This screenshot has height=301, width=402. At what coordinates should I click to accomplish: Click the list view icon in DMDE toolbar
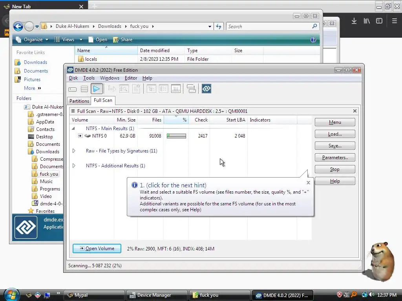[164, 89]
